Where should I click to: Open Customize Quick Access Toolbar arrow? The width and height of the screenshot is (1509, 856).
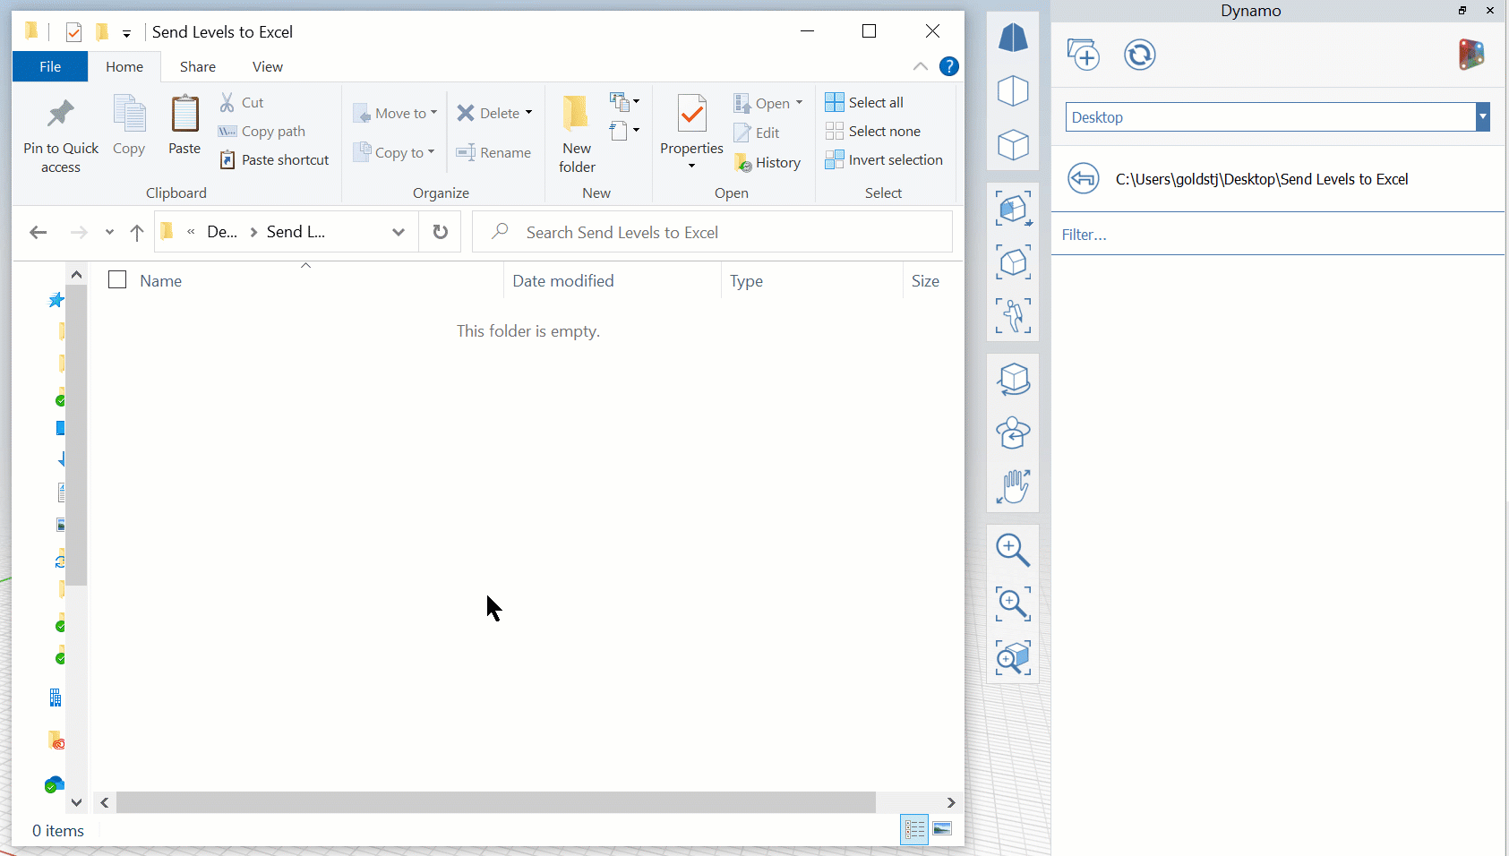[x=127, y=33]
